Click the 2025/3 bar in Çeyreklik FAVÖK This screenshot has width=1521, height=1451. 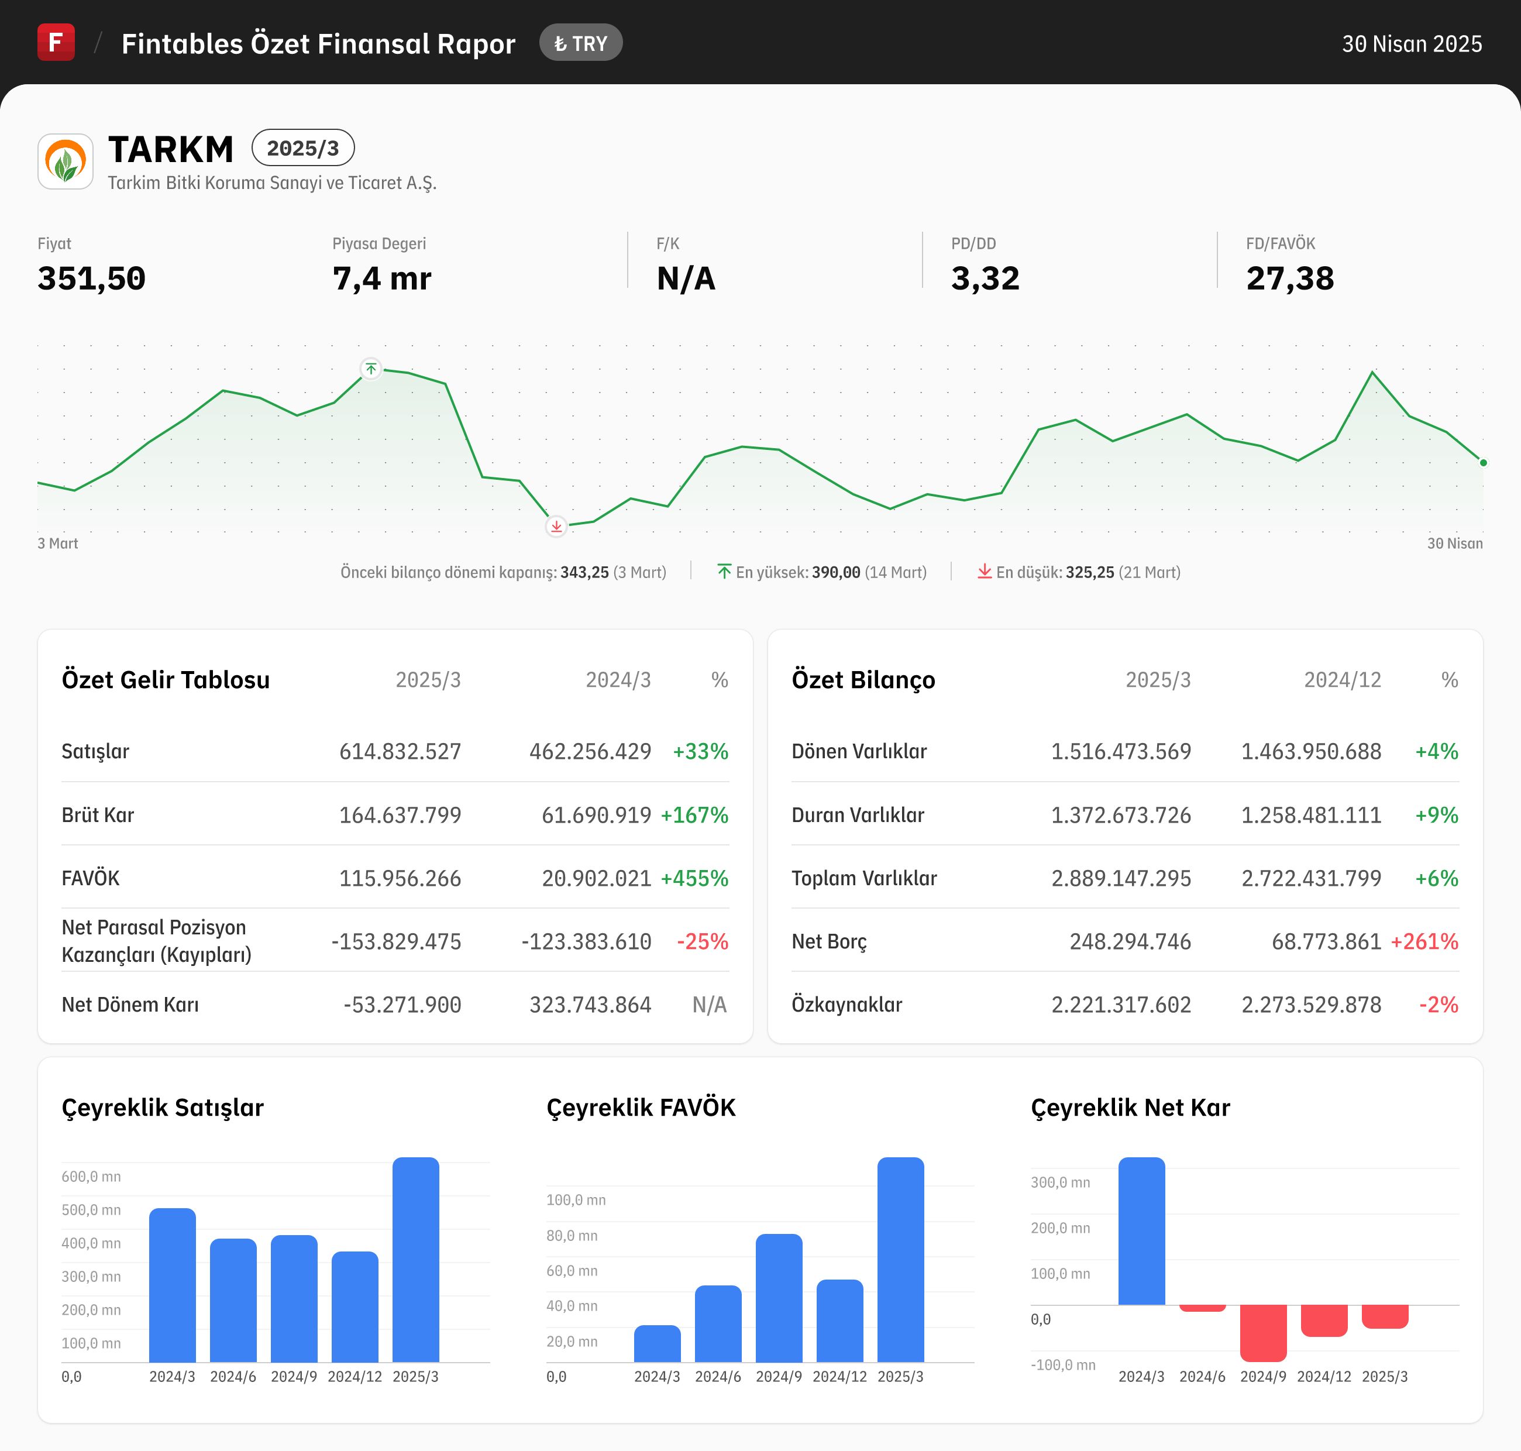900,1259
